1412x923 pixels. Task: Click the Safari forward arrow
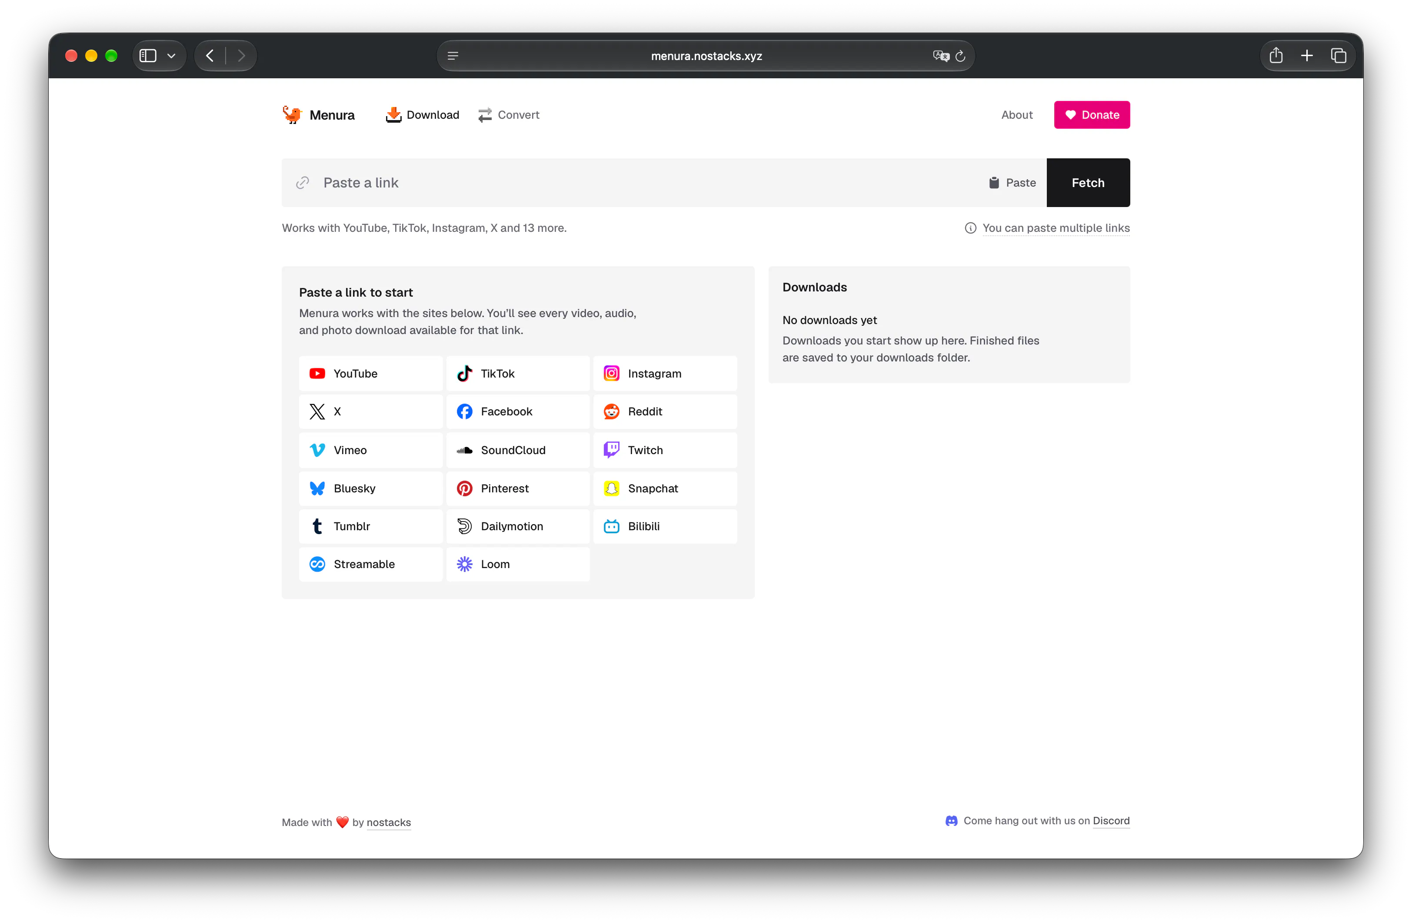click(241, 56)
